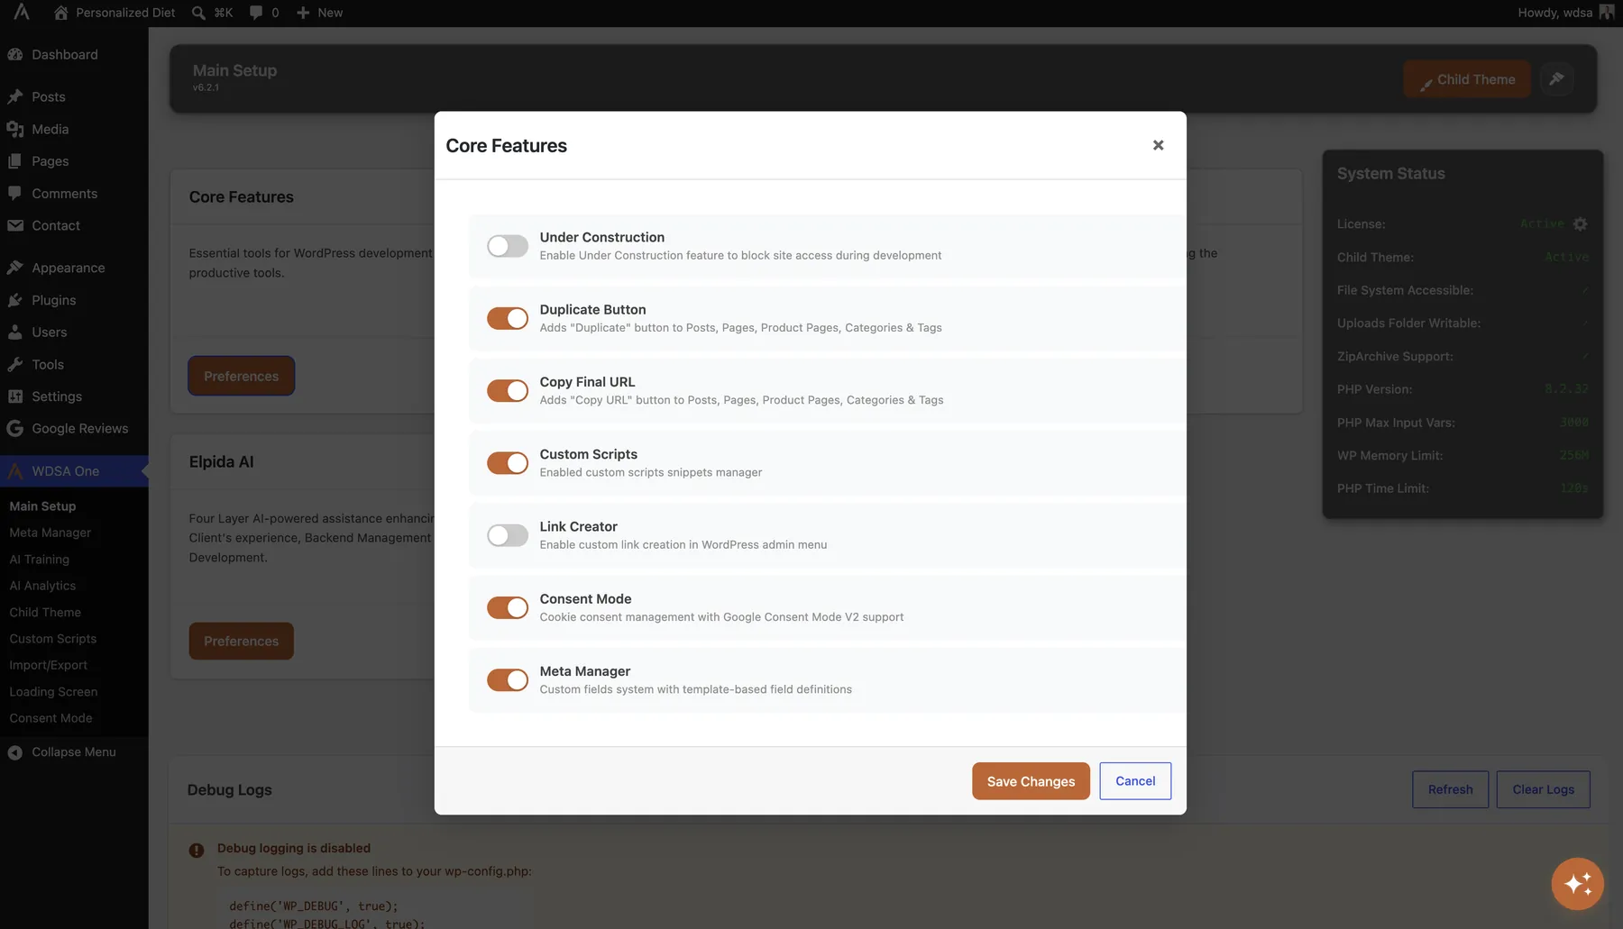The height and width of the screenshot is (929, 1623).
Task: Click the plus New icon in admin bar
Action: tap(303, 13)
